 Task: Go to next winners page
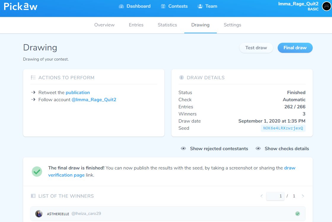coord(303,196)
